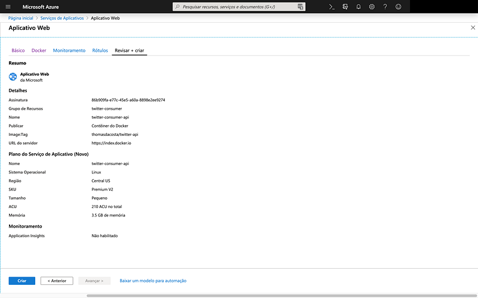
Task: Select the Revisar + criar tab
Action: click(129, 51)
